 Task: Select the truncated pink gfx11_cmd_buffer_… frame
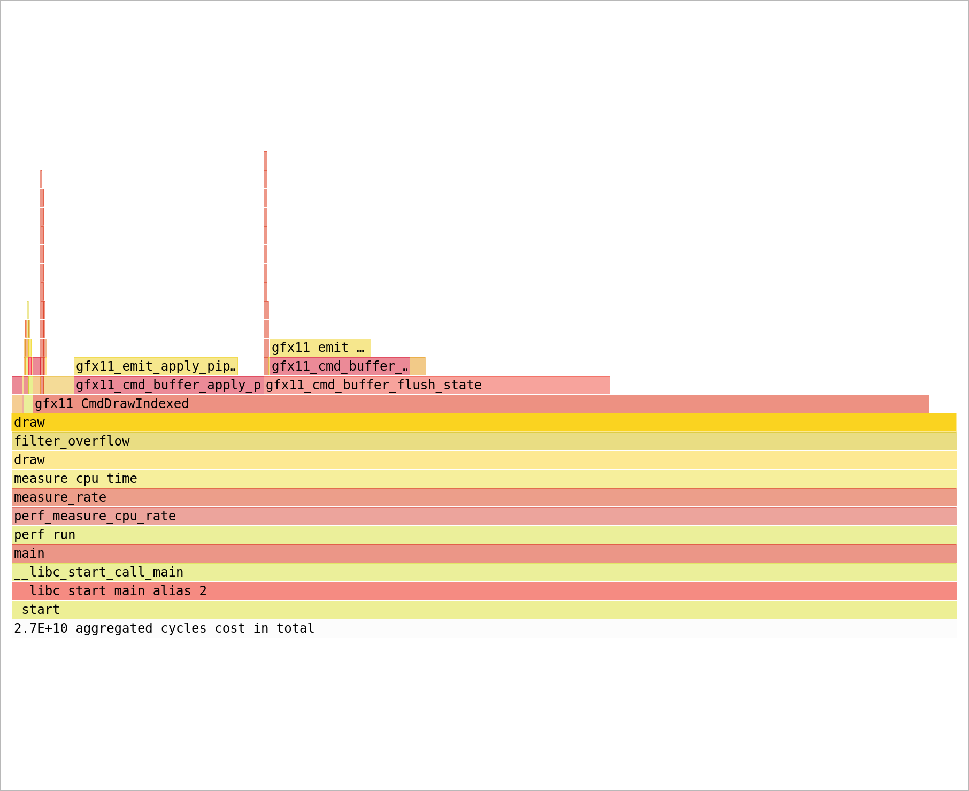click(x=340, y=366)
